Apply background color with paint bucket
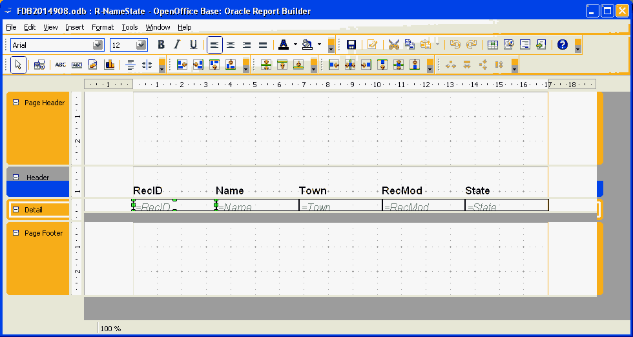Image resolution: width=633 pixels, height=337 pixels. tap(307, 45)
